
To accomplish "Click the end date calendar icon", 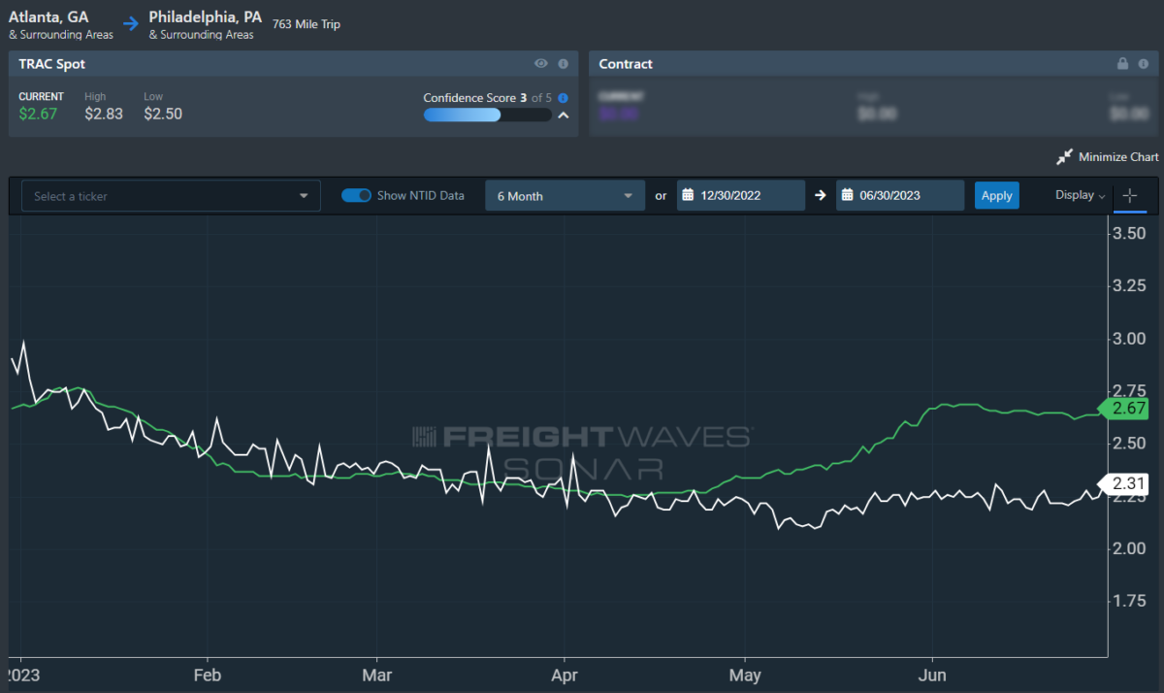I will tap(847, 196).
